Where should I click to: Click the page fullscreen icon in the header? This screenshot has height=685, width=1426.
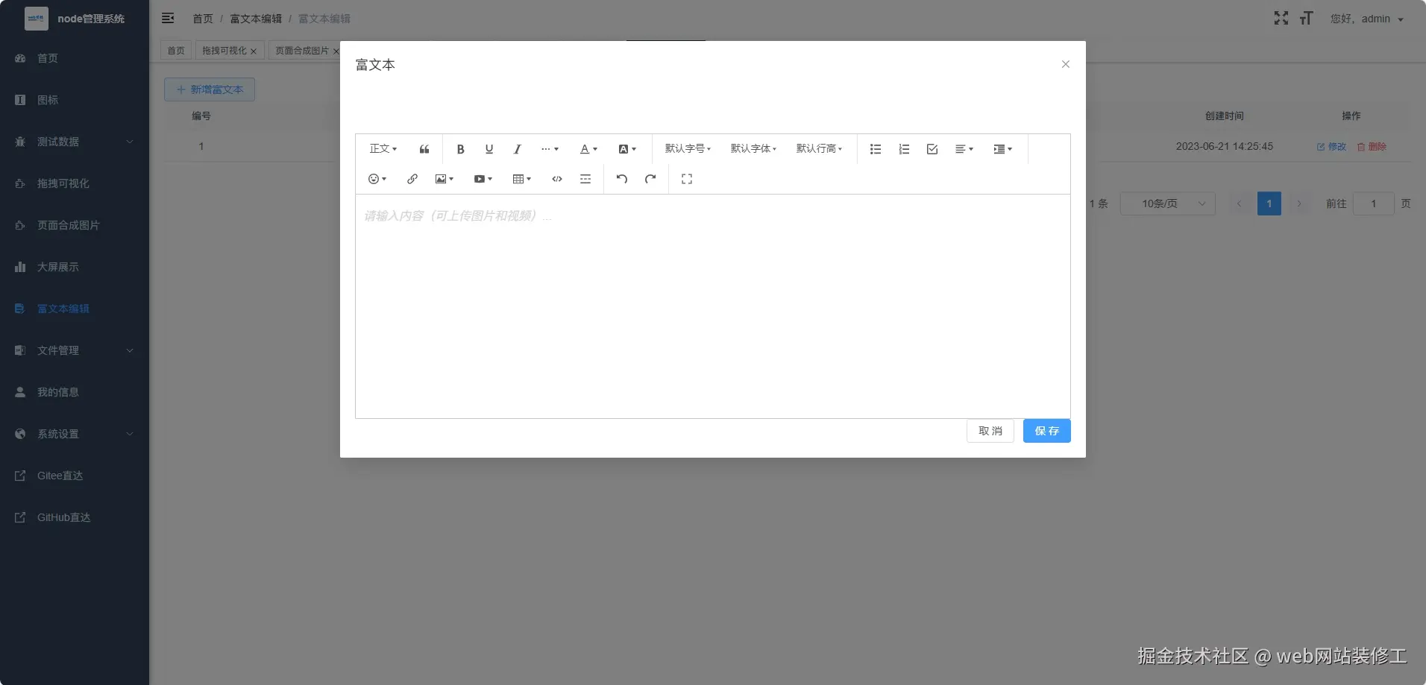1281,18
